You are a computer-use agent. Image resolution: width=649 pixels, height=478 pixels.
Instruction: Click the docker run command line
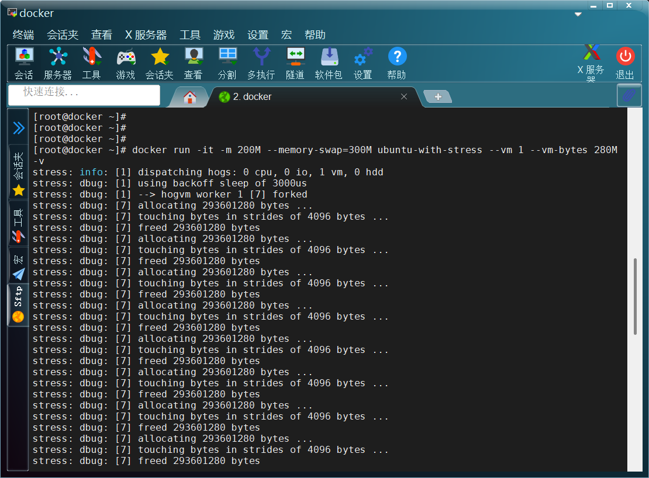point(325,155)
